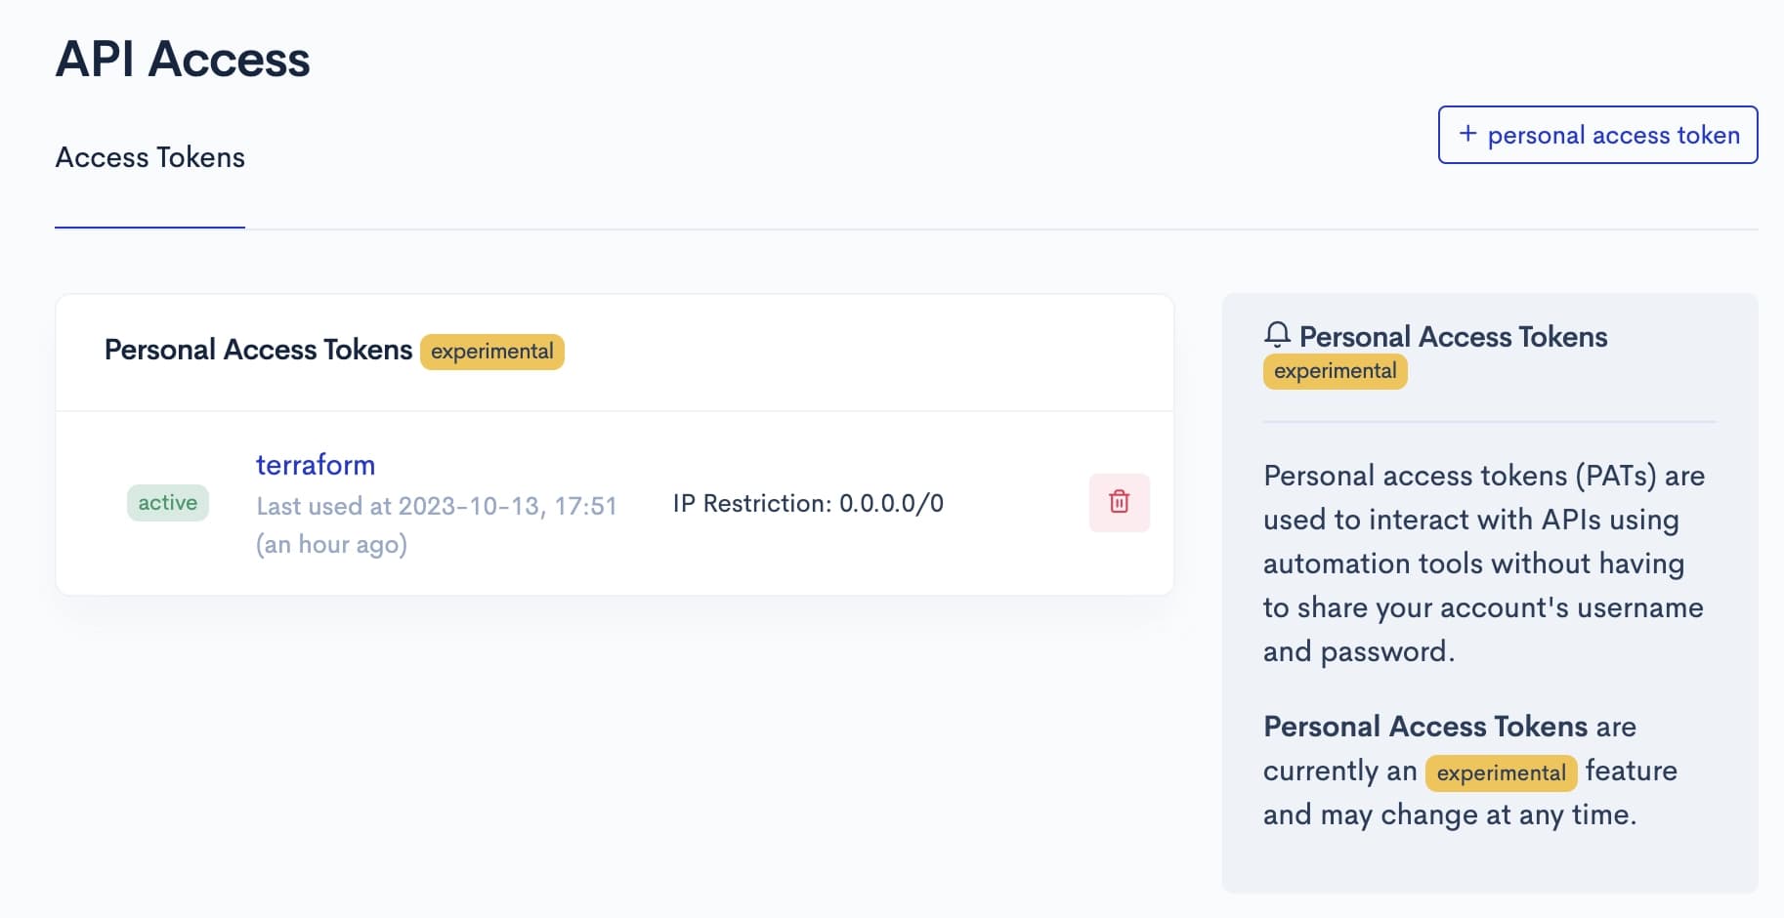
Task: Click the active tab underline indicator
Action: point(150,229)
